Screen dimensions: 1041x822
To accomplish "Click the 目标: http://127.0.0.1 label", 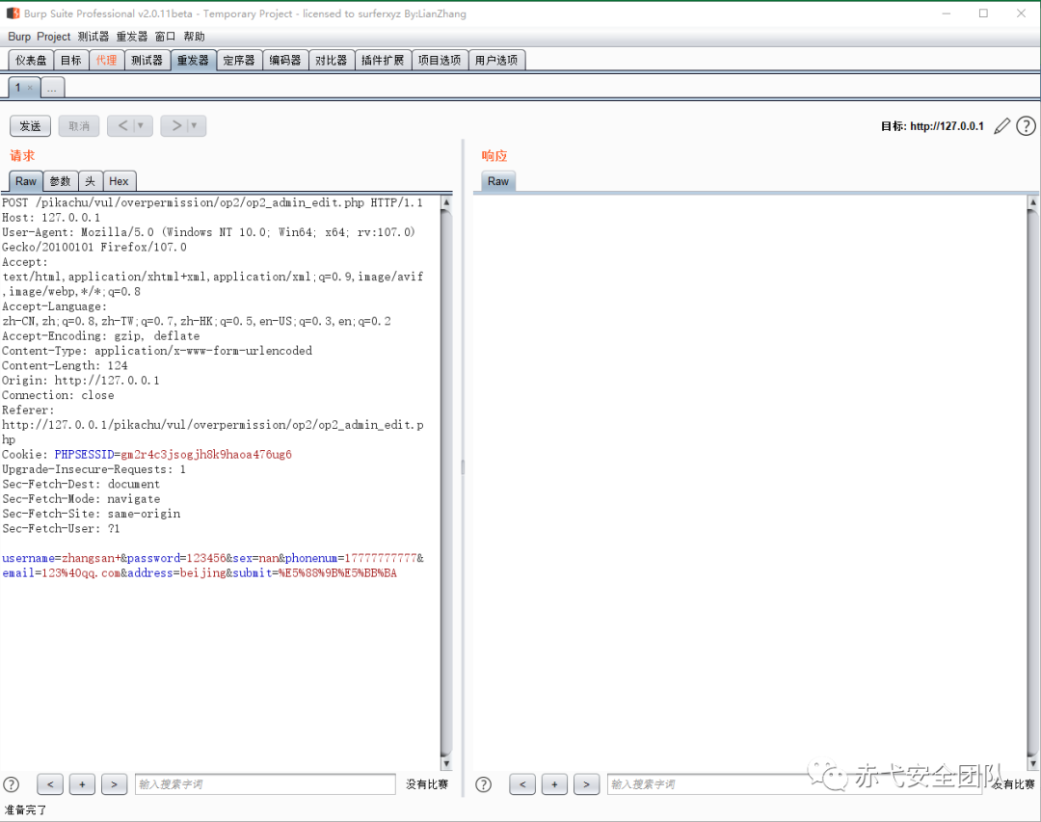I will point(932,126).
